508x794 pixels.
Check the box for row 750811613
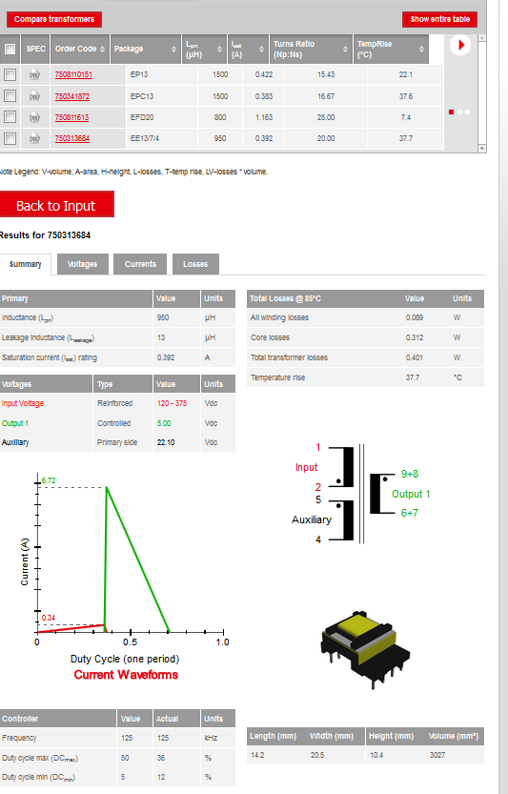tap(10, 117)
